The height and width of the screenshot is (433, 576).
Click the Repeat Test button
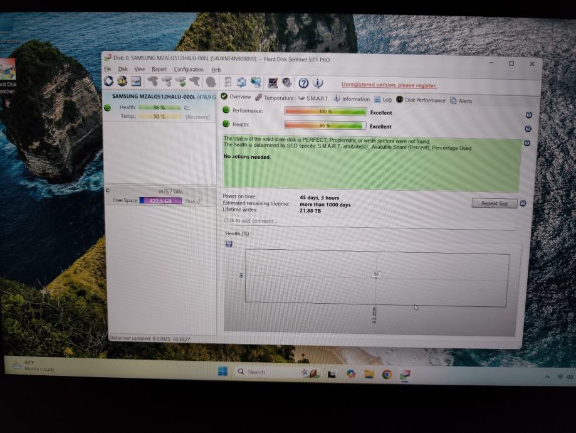pos(495,203)
